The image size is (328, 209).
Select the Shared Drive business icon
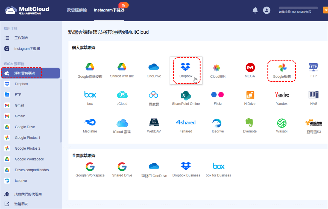[x=122, y=166]
